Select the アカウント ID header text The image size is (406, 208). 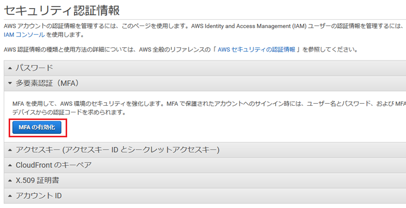click(x=39, y=196)
